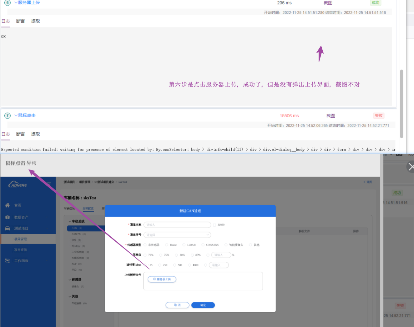This screenshot has width=414, height=327.
Task: Click the 确定 confirm button
Action: tap(203, 305)
